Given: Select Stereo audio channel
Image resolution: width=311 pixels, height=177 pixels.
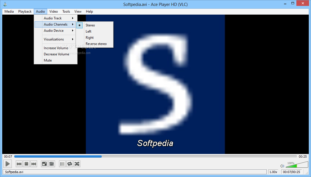Looking at the screenshot, I should pos(95,25).
